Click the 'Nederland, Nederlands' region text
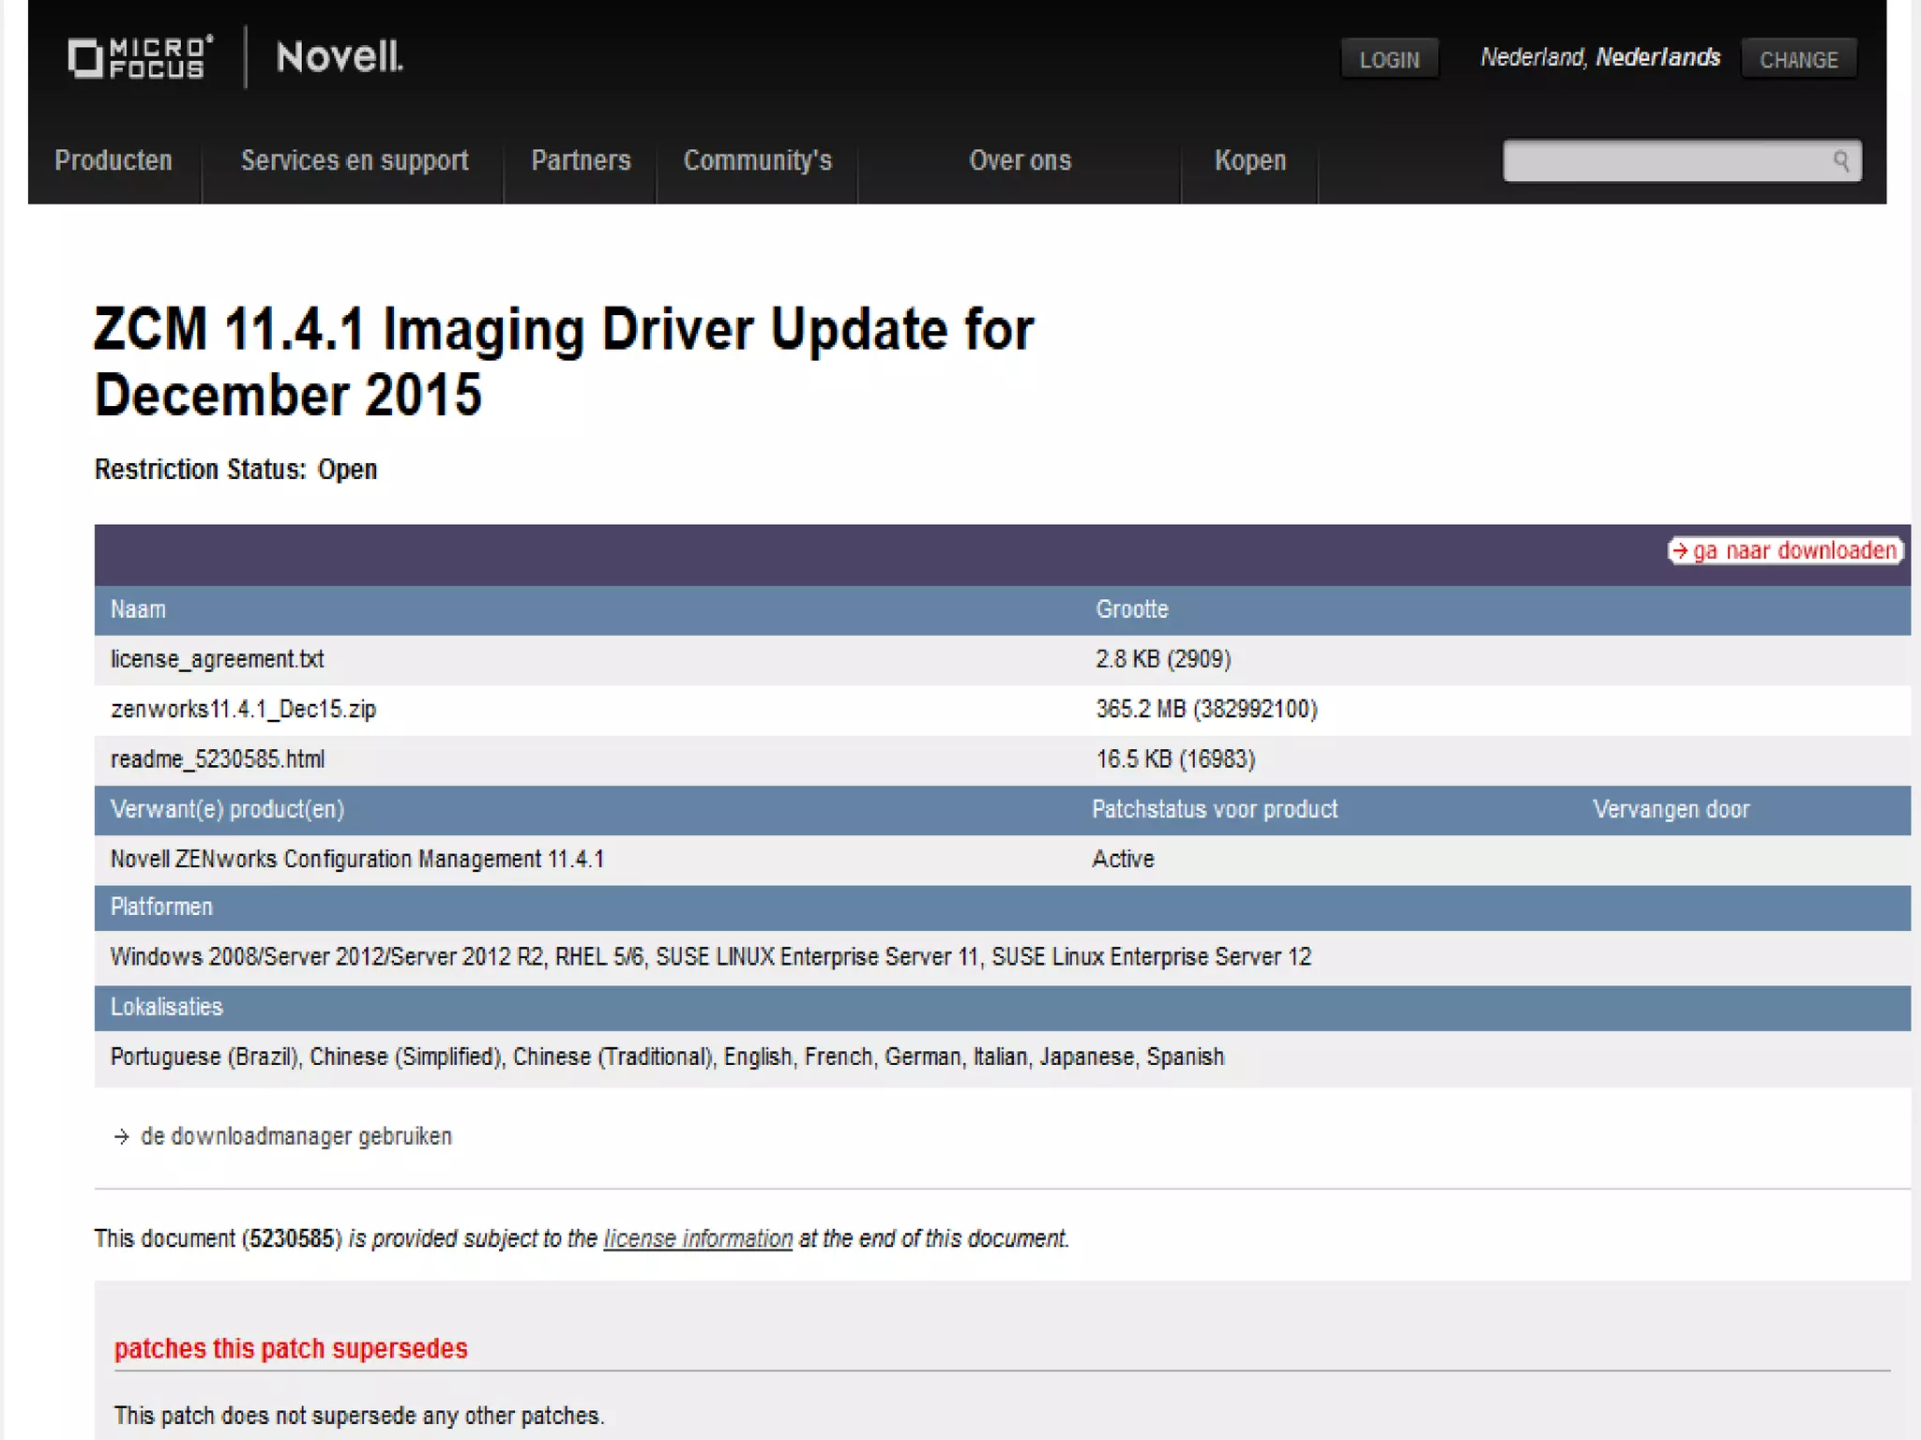 1600,57
